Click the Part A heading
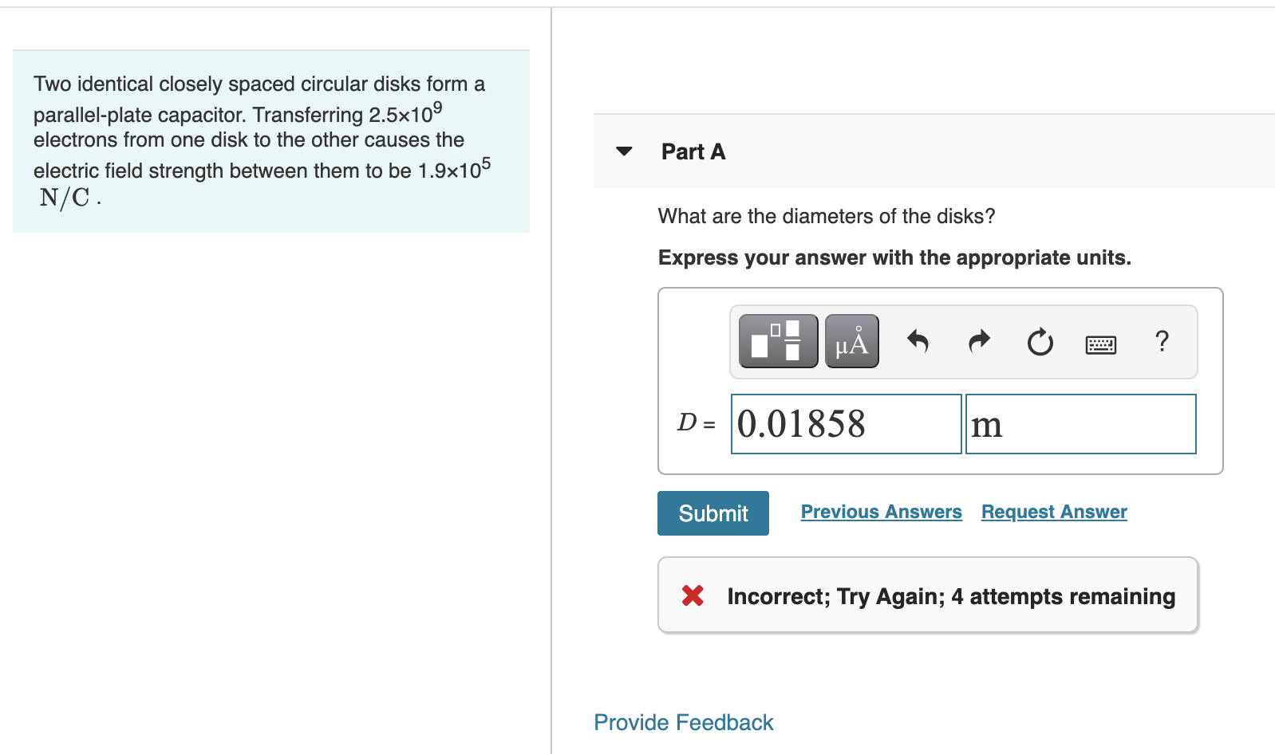Image resolution: width=1275 pixels, height=754 pixels. tap(693, 151)
